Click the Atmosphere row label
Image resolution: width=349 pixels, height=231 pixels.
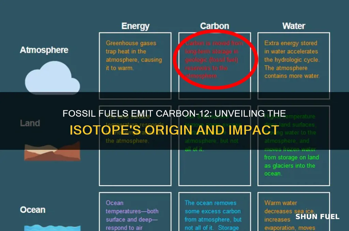click(44, 50)
